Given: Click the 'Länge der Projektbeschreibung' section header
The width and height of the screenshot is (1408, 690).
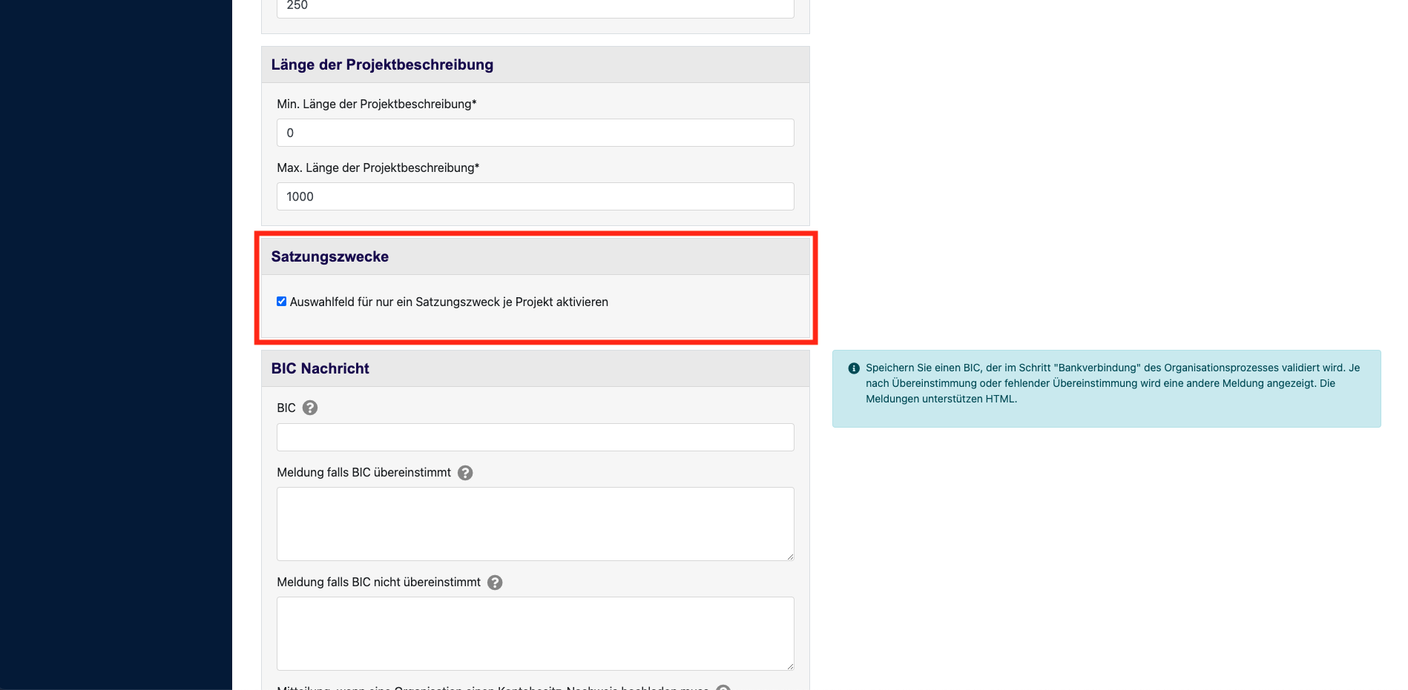Looking at the screenshot, I should click(x=382, y=64).
